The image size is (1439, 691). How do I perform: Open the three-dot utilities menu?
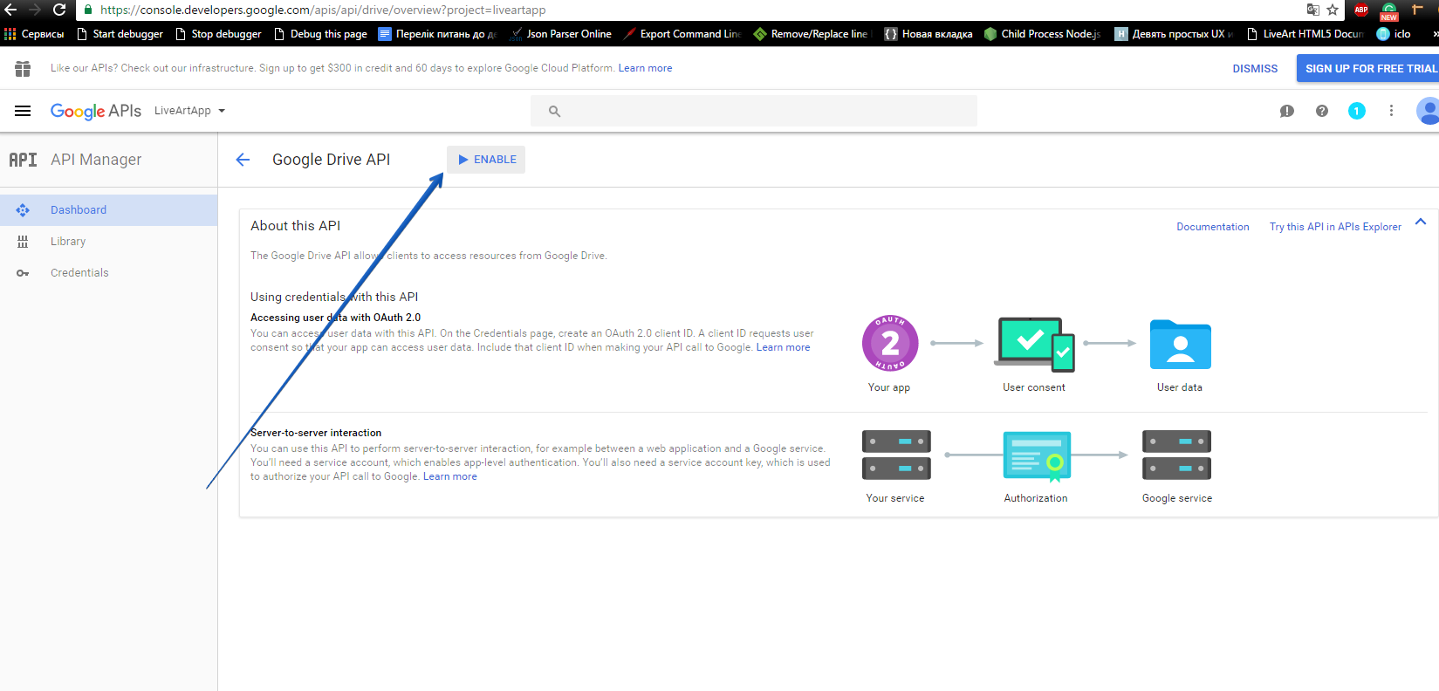(x=1391, y=111)
